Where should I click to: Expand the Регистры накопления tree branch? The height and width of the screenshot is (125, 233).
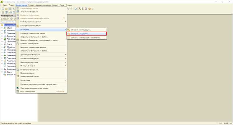pyautogui.click(x=2, y=61)
